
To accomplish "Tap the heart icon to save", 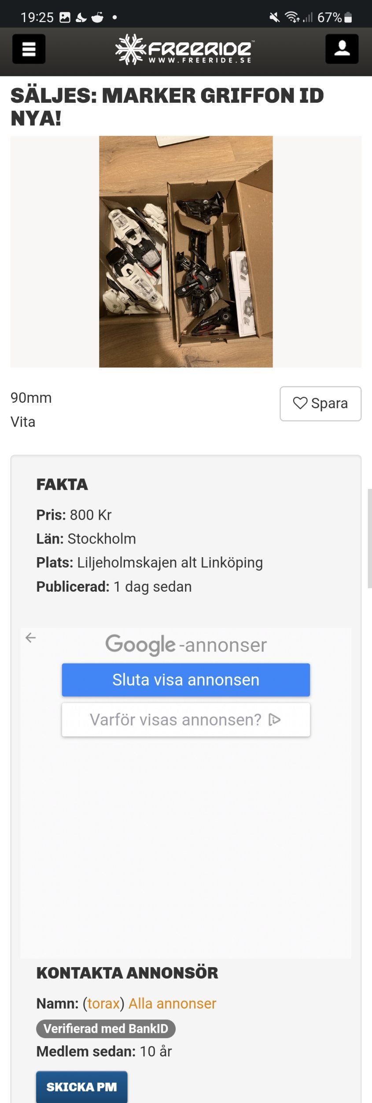I will coord(300,403).
